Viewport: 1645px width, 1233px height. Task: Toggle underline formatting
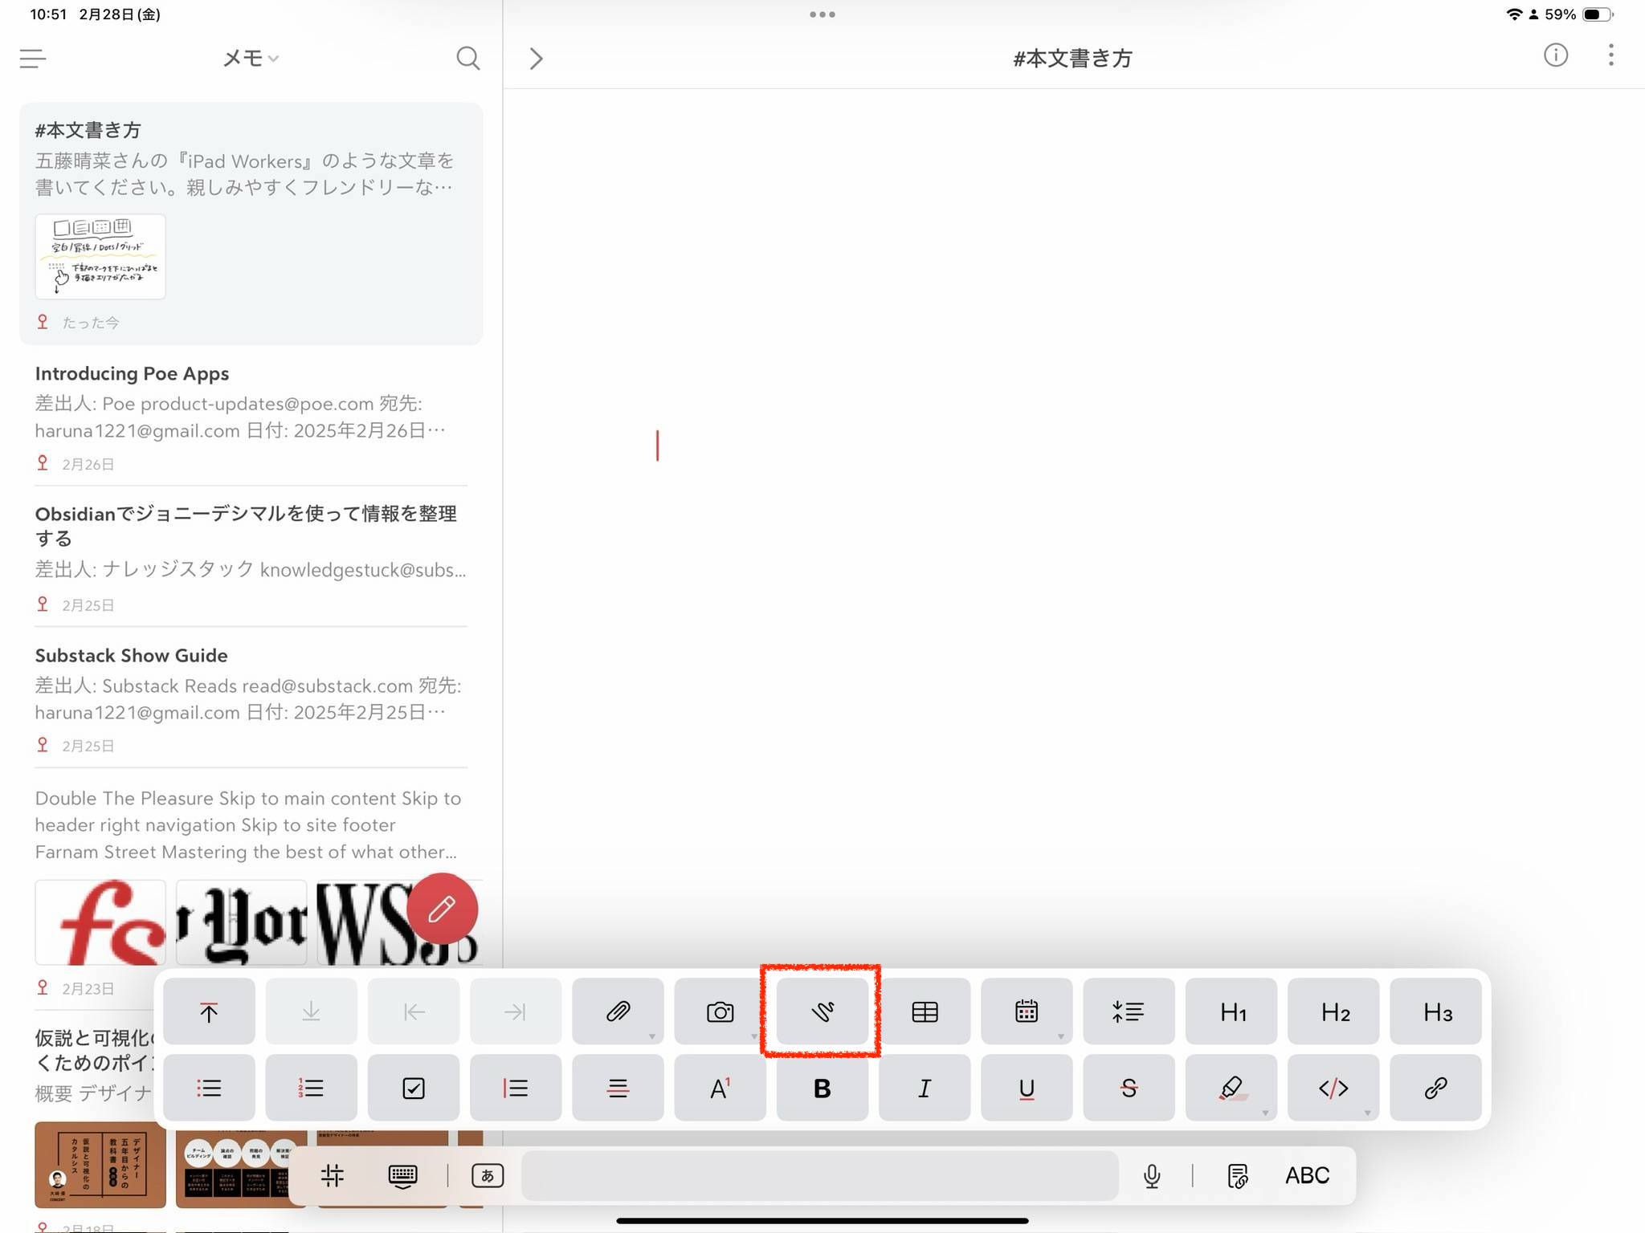[1027, 1088]
